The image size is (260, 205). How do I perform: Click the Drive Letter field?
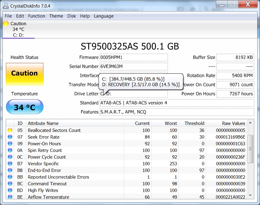tap(134, 94)
